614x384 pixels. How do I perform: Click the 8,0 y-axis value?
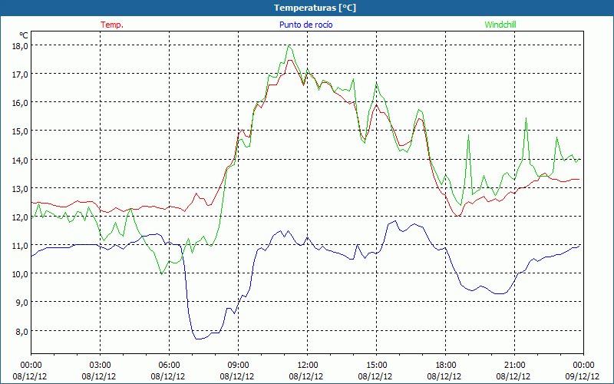22,331
